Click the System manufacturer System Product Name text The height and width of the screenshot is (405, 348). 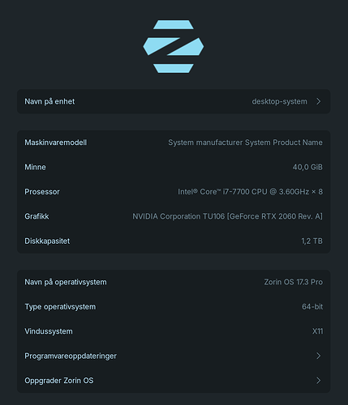coord(245,143)
